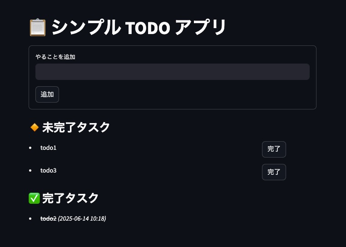Click the word シンプル in the title
The image size is (346, 247).
tap(85, 28)
